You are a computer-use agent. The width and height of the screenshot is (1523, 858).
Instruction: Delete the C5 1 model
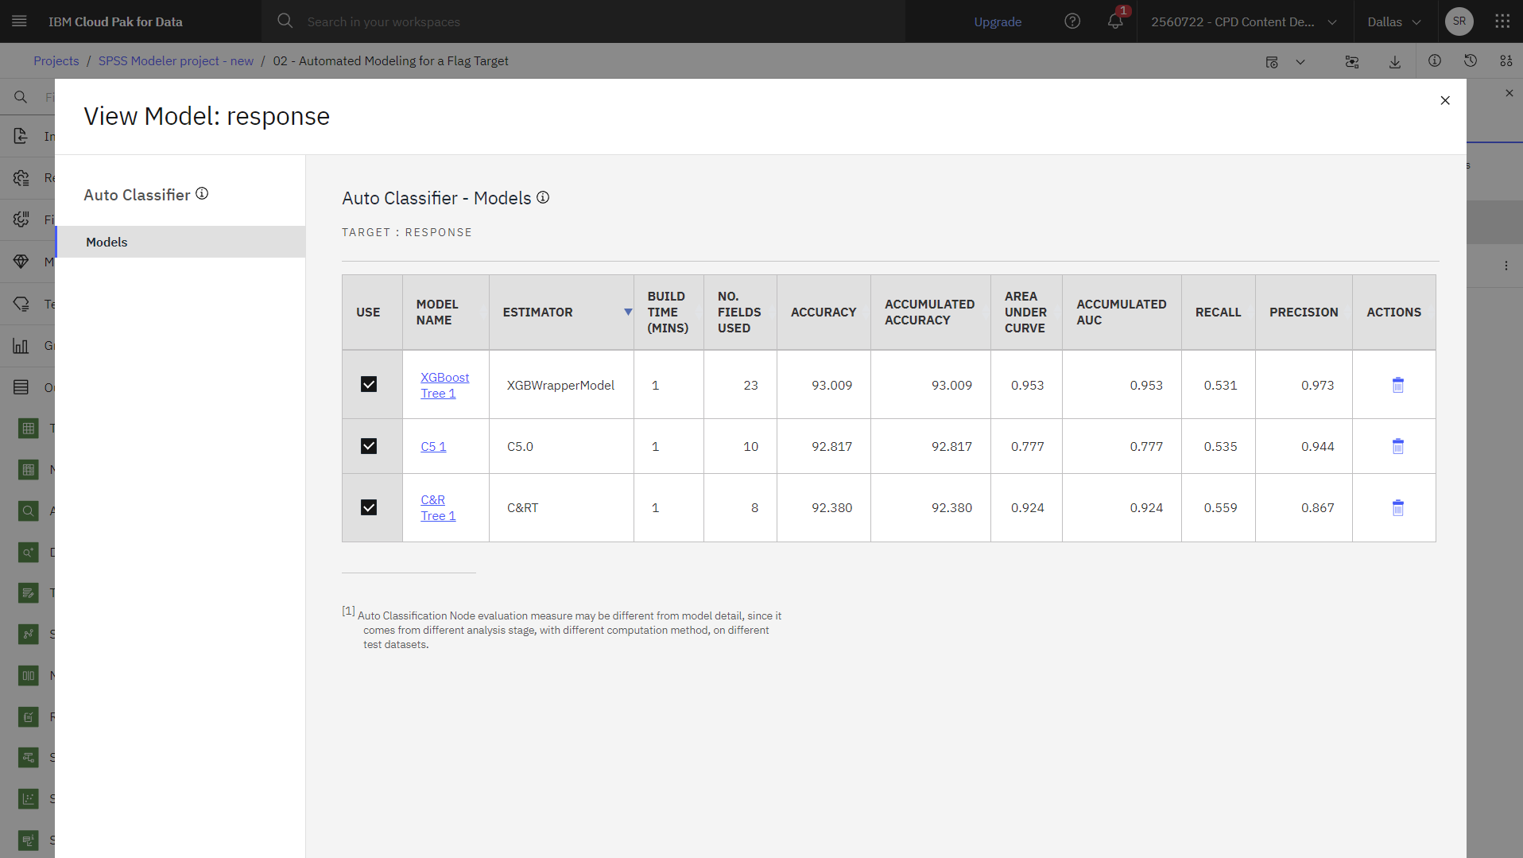click(x=1398, y=446)
